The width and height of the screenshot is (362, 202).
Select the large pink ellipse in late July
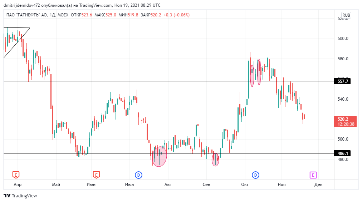159,157
